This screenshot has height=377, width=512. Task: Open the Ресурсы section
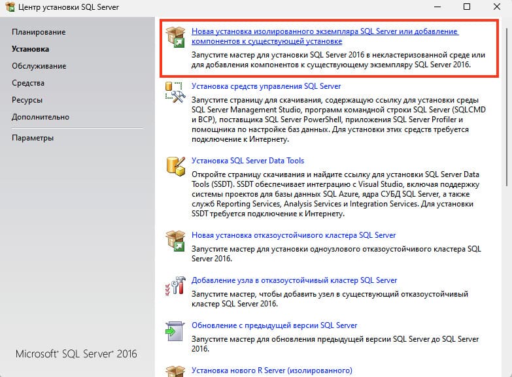[x=27, y=100]
